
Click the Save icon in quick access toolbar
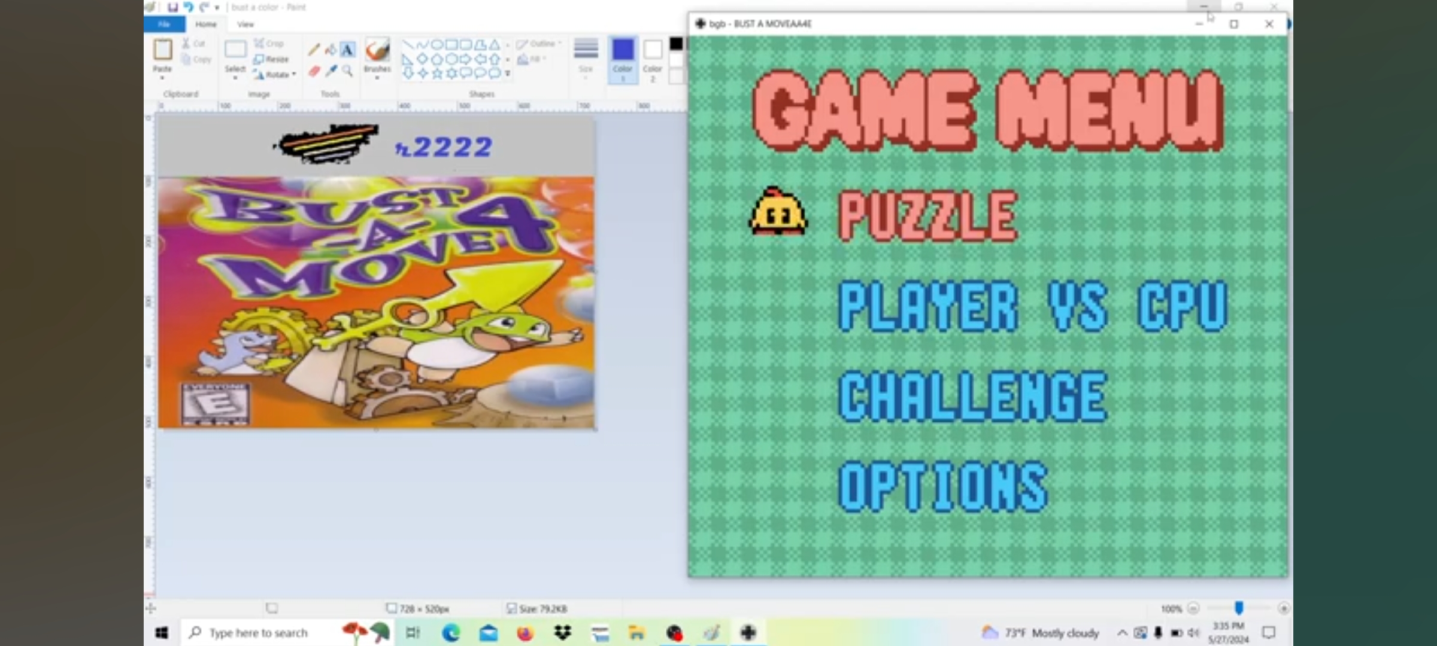[x=172, y=7]
